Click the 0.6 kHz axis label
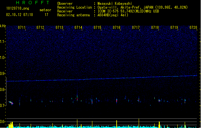201x128 pixels. click(x=3, y=122)
